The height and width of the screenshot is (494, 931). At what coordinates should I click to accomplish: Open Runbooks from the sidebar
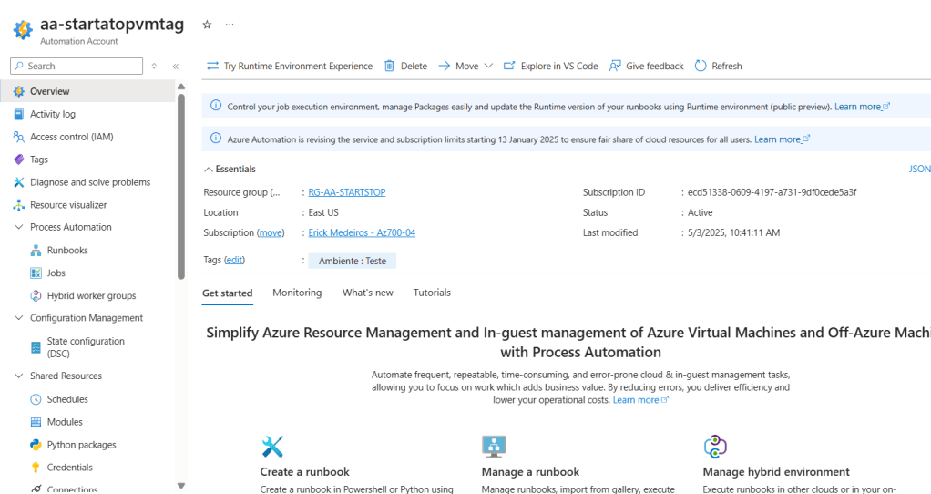coord(67,250)
